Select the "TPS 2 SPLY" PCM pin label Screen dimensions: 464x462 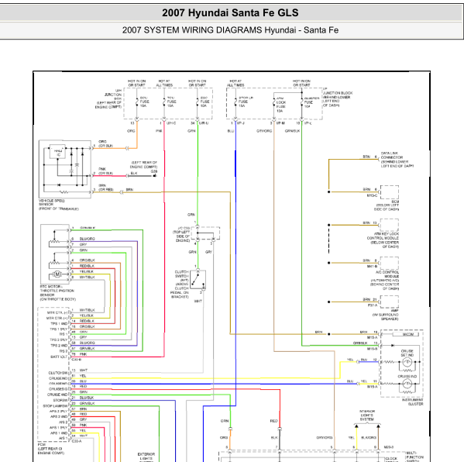(59, 340)
